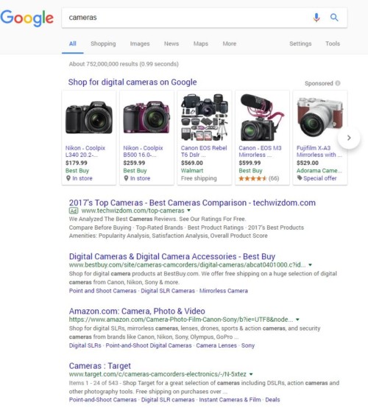The width and height of the screenshot is (368, 408).
Task: Click the Walmart seller name
Action: pos(192,171)
